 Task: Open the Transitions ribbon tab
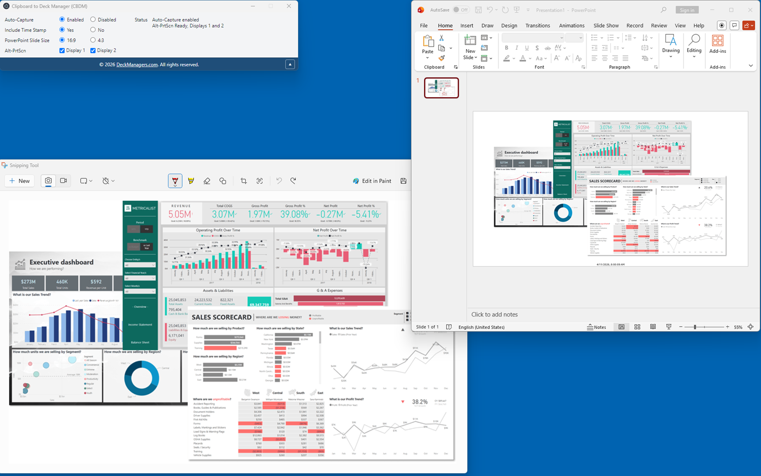537,25
